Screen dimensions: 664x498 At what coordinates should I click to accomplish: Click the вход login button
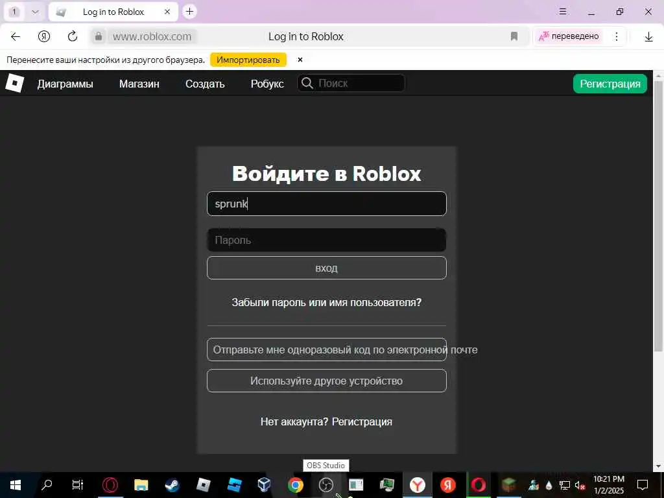coord(327,268)
